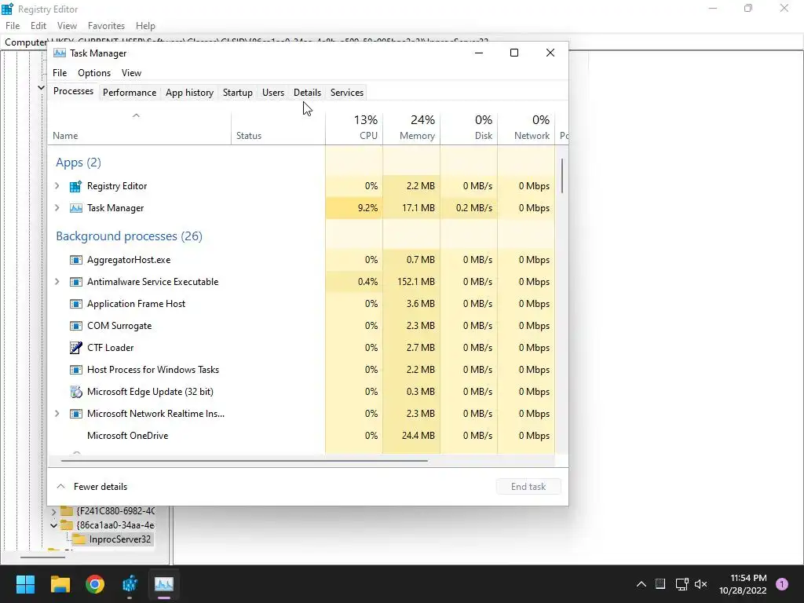Click the Task Manager horizontal scrollbar

click(x=244, y=461)
